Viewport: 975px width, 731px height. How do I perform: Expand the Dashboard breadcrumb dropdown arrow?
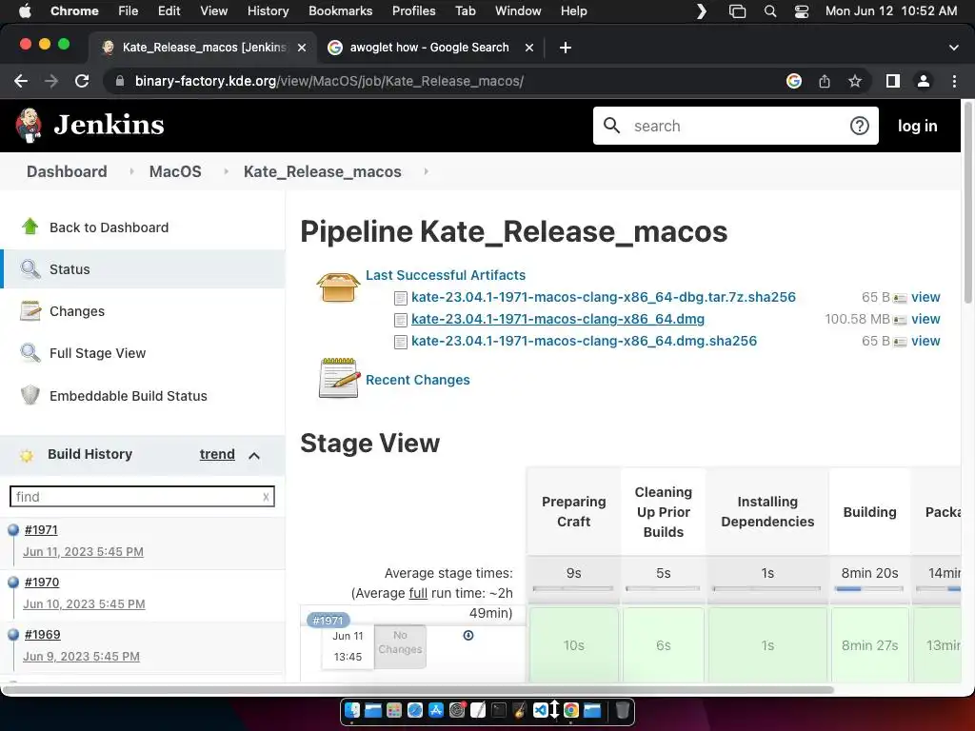click(131, 171)
